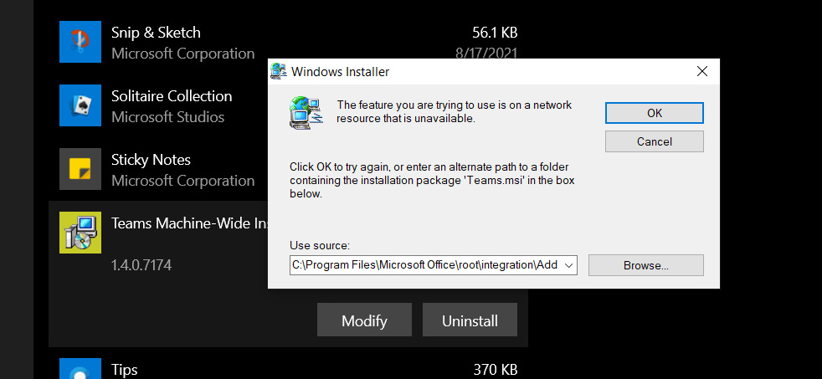Select the Tips entry name
This screenshot has width=822, height=379.
pos(124,370)
